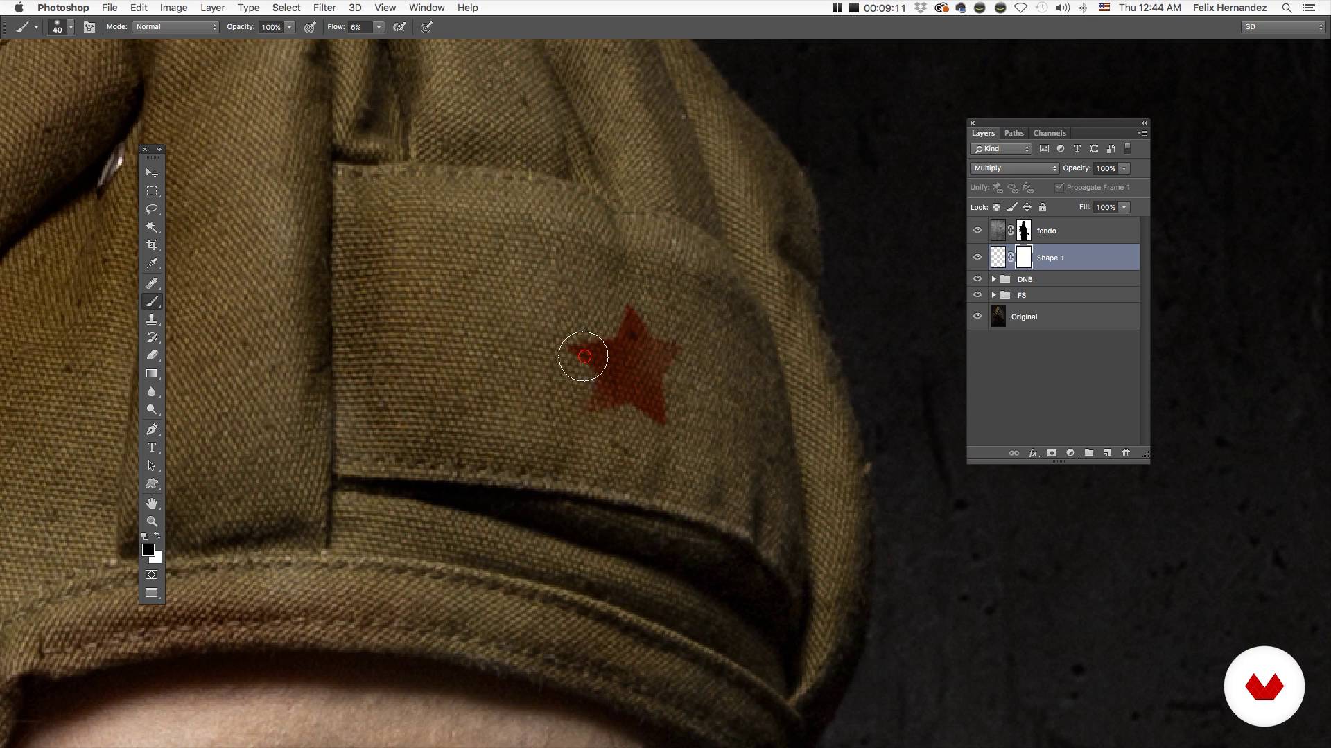Viewport: 1331px width, 748px height.
Task: Select the Rectangular Marquee tool
Action: coord(152,191)
